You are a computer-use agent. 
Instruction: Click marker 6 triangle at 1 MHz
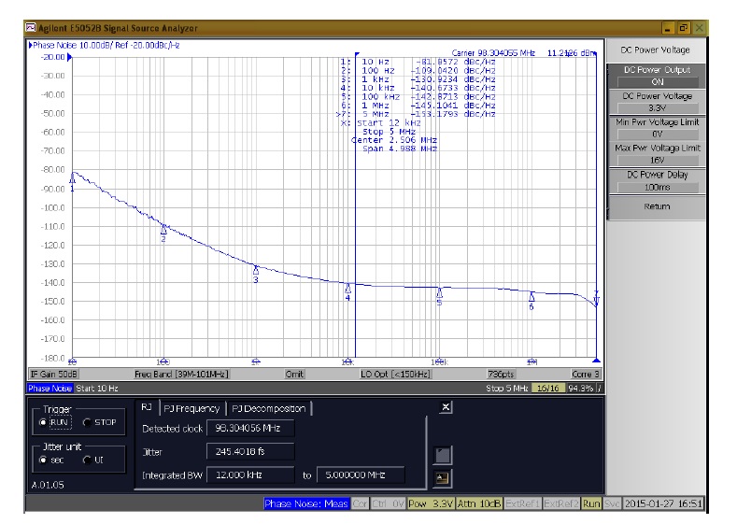(x=531, y=296)
